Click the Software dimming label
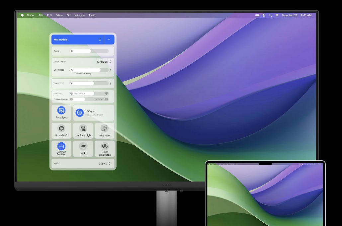Image resolution: width=342 pixels, height=226 pixels. point(83,74)
